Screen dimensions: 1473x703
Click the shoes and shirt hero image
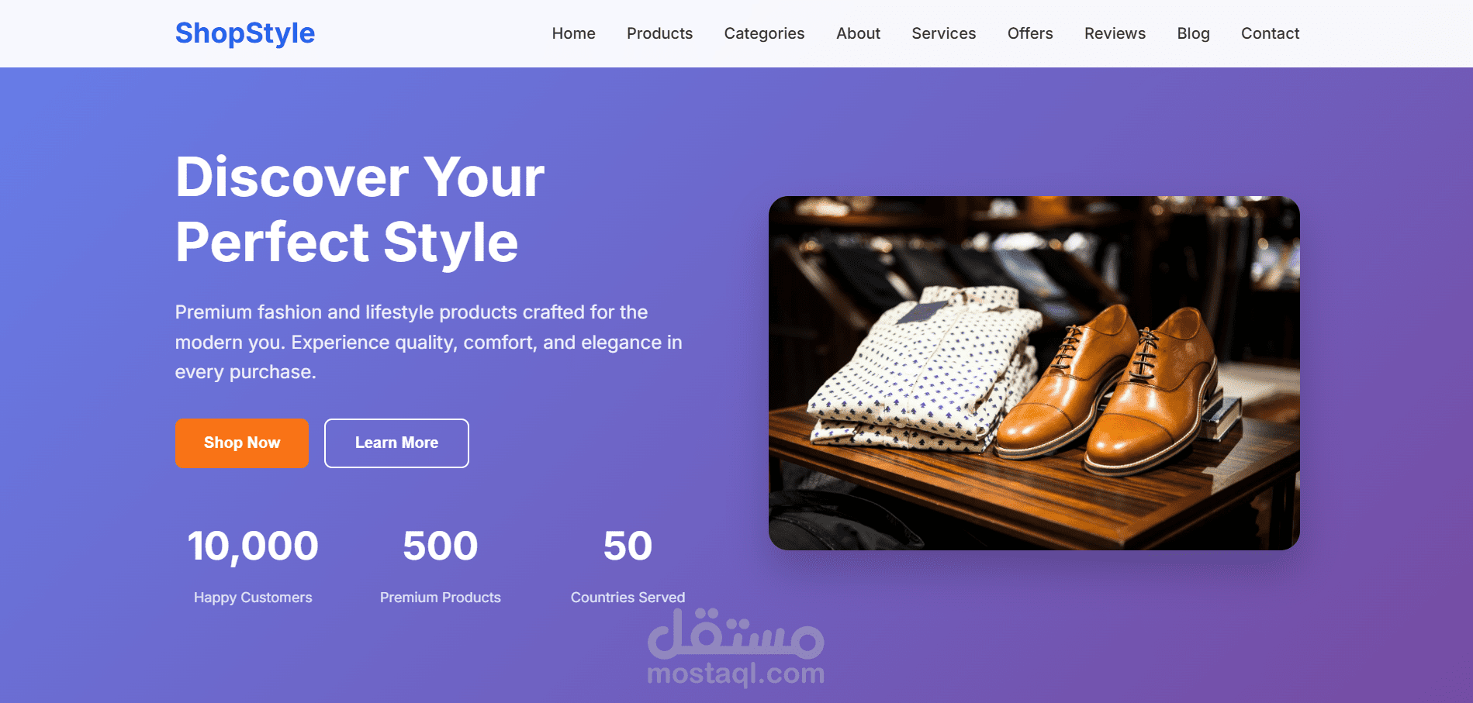coord(1034,373)
